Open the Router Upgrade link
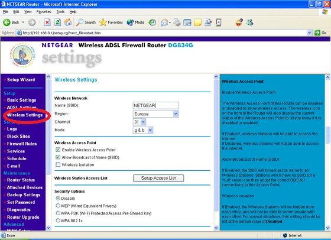Screen dimensions: 331x240 coord(23,217)
